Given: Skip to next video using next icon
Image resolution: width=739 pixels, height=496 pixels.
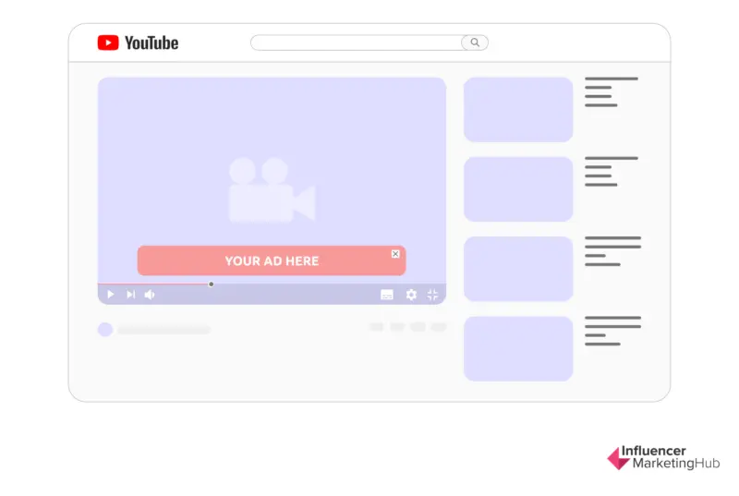Looking at the screenshot, I should pyautogui.click(x=130, y=295).
